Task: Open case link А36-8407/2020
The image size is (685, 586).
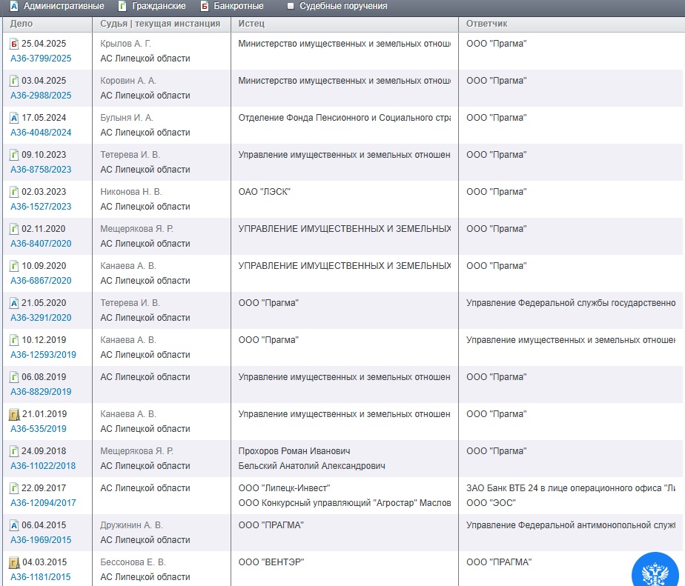Action: click(41, 244)
